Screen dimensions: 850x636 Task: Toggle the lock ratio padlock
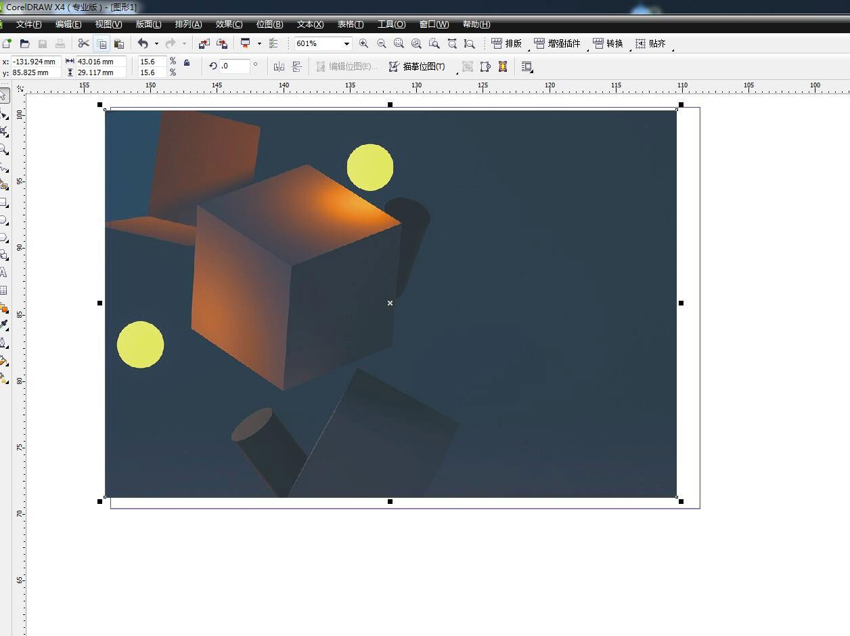(x=187, y=63)
